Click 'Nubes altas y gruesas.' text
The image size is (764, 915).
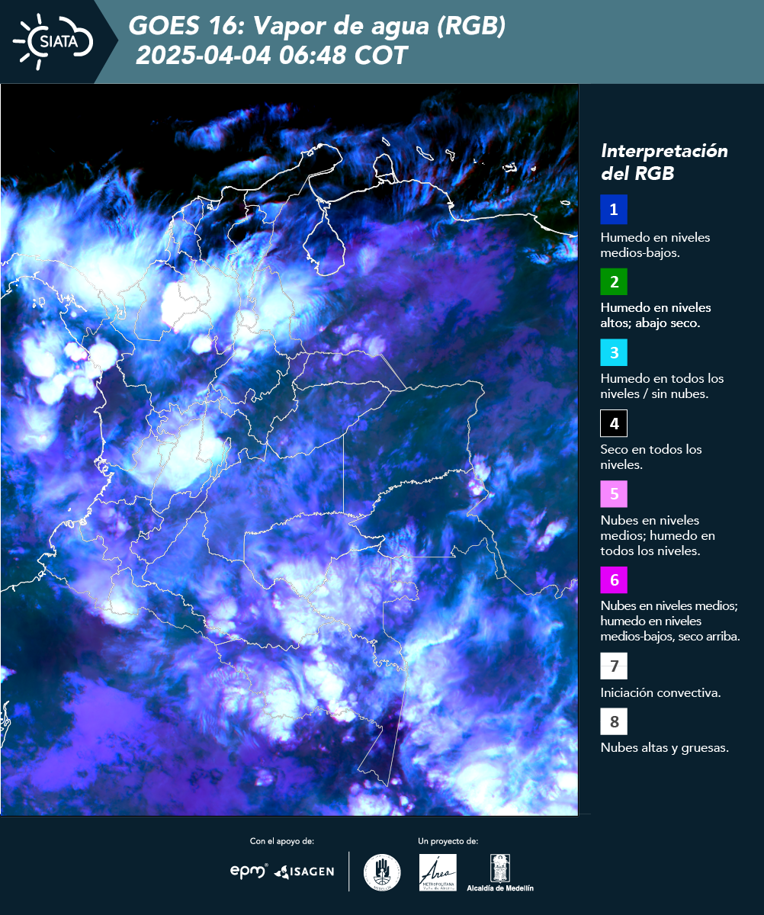[664, 748]
